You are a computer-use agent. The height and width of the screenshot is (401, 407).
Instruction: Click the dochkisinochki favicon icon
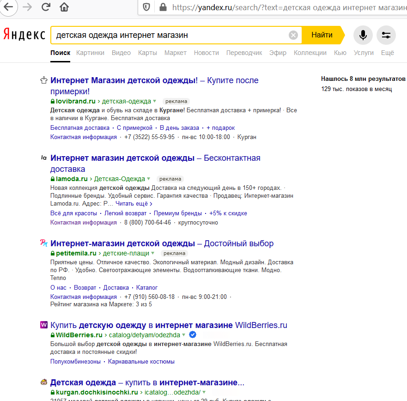click(44, 382)
